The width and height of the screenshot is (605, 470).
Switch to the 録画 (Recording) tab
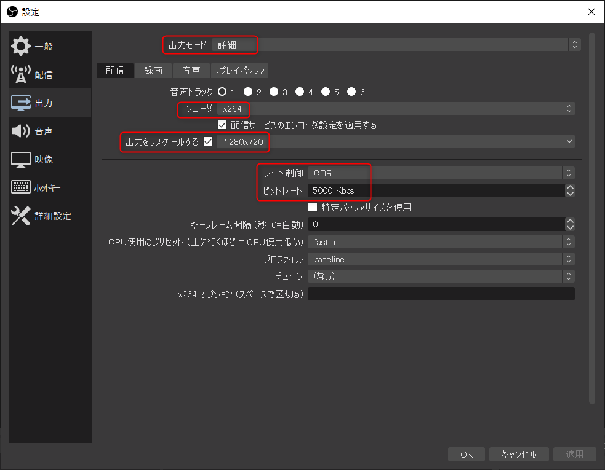pyautogui.click(x=153, y=70)
